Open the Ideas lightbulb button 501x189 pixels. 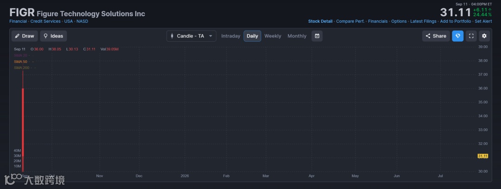pos(53,36)
